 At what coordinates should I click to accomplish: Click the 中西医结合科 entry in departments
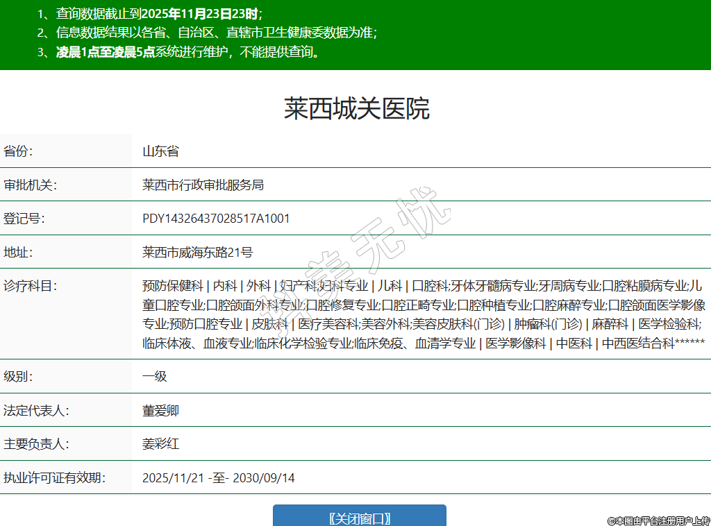point(637,343)
